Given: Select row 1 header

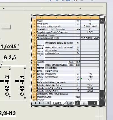Looking at the screenshot, I should [x=34, y=21].
